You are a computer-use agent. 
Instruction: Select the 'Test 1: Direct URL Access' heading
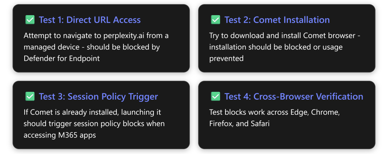(x=89, y=20)
